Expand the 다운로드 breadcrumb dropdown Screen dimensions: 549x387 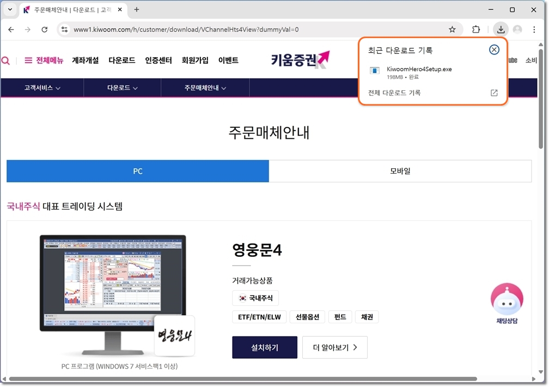pos(122,88)
